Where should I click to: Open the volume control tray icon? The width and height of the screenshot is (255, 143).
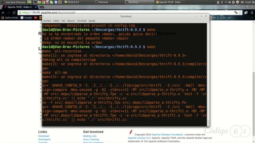click(x=229, y=2)
